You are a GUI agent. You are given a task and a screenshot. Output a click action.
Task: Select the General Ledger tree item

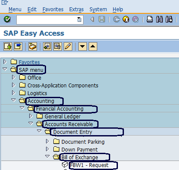[62, 117]
